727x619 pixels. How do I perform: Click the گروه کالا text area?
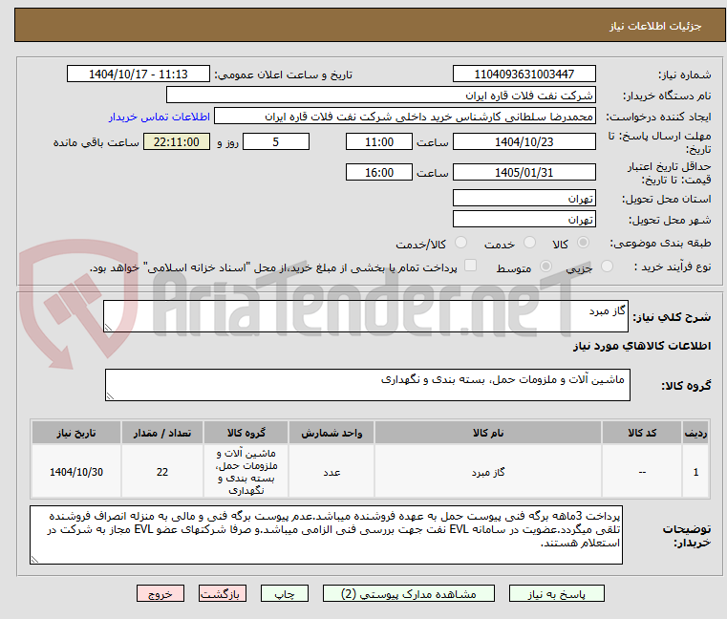[x=367, y=385]
